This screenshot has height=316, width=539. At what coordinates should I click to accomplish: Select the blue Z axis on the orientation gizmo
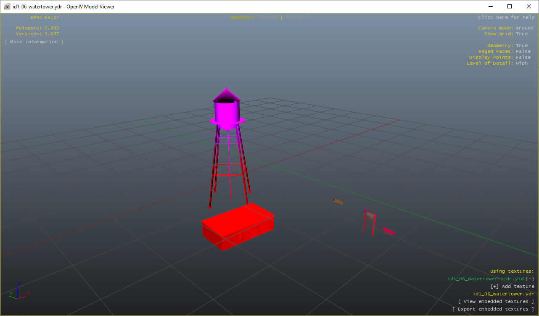pos(18,284)
